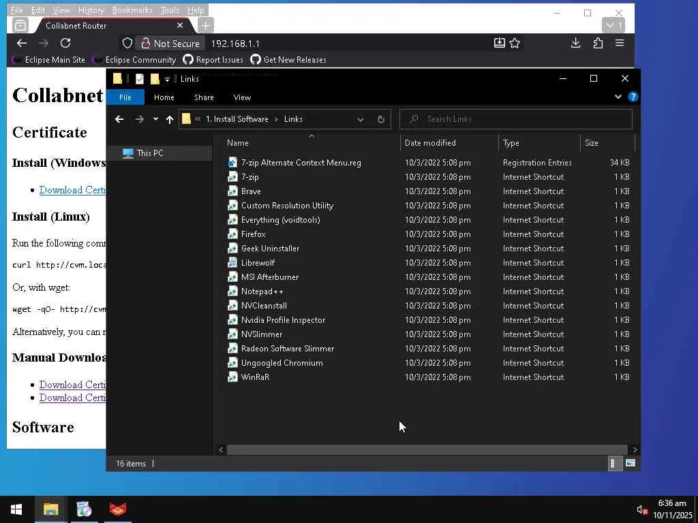
Task: Open the File tab in Explorer
Action: pos(125,97)
